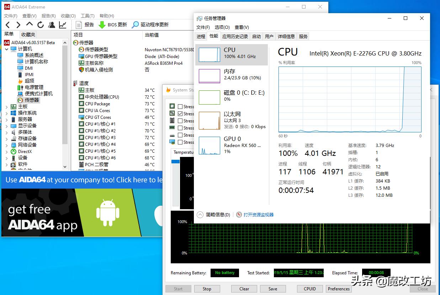
Task: Open stability test Preferences
Action: (x=339, y=289)
